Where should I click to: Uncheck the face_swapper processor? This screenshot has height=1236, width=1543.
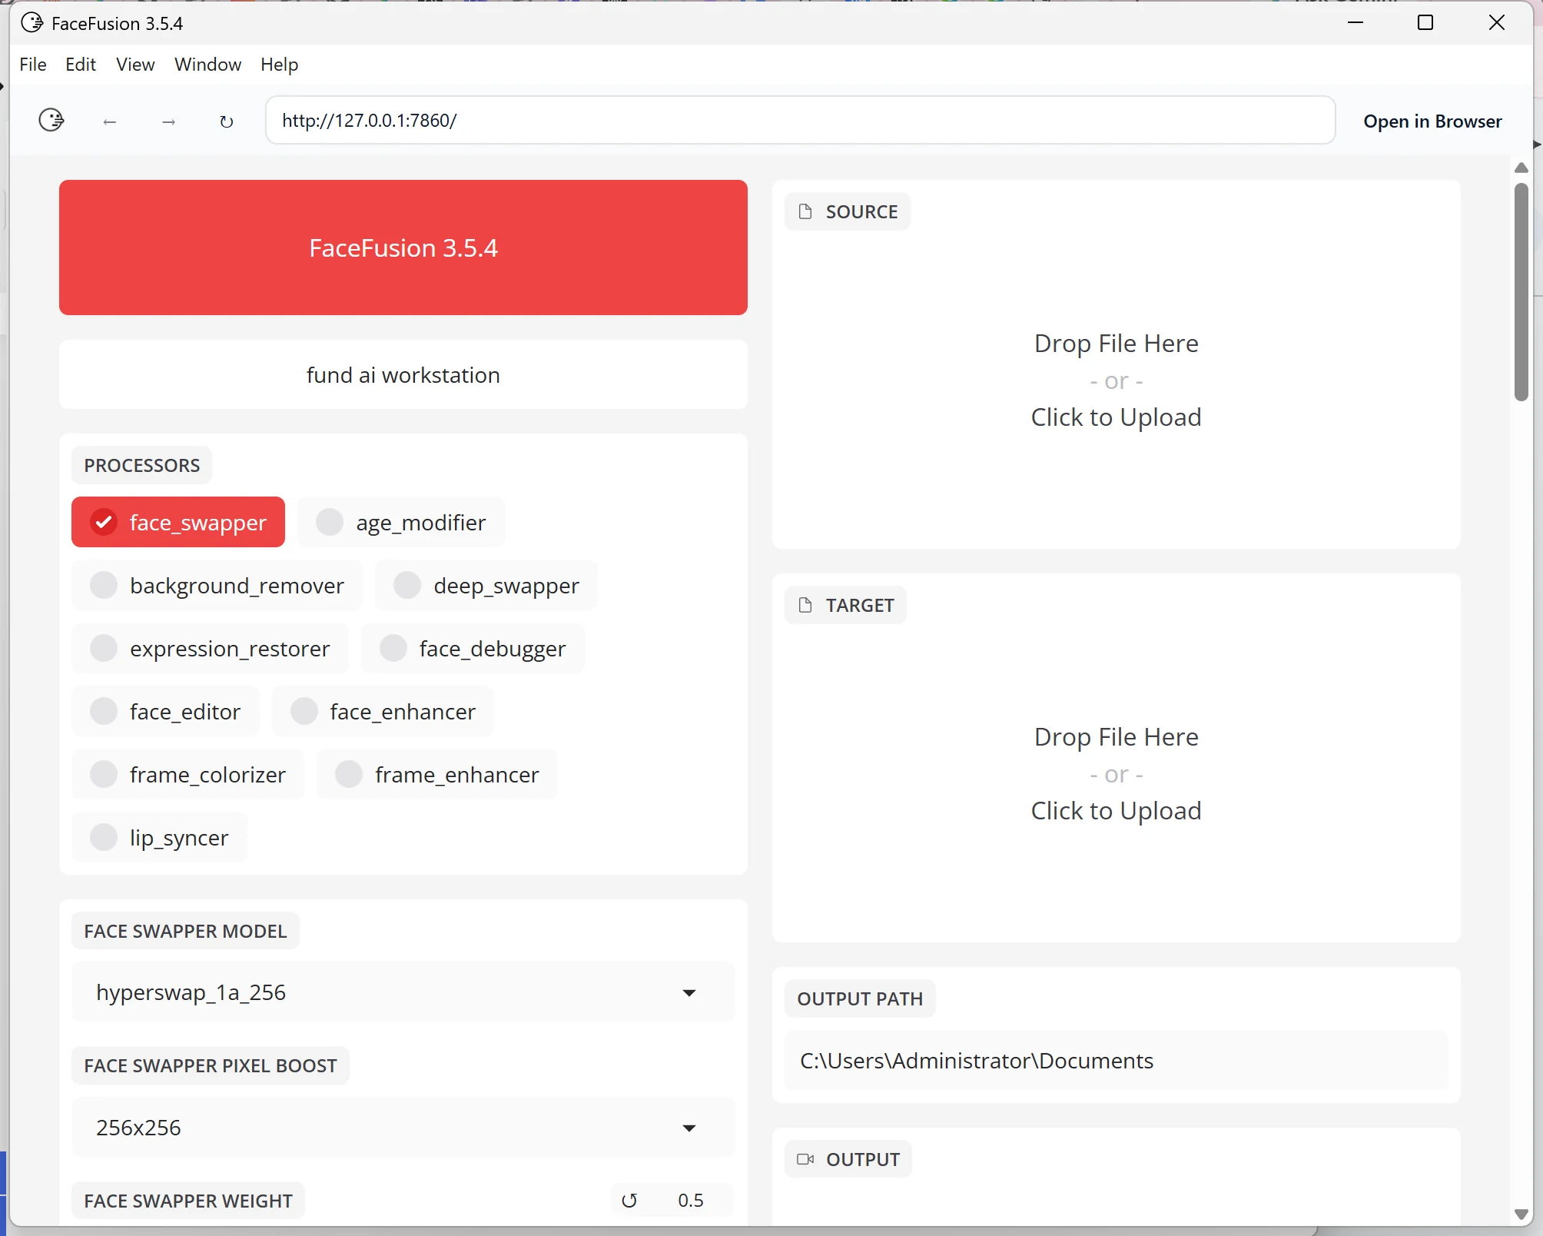click(178, 523)
